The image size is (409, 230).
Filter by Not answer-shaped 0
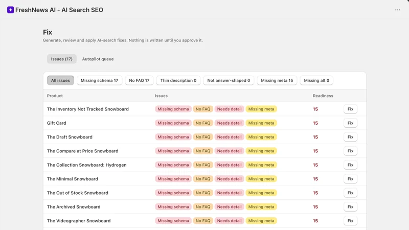click(x=229, y=80)
